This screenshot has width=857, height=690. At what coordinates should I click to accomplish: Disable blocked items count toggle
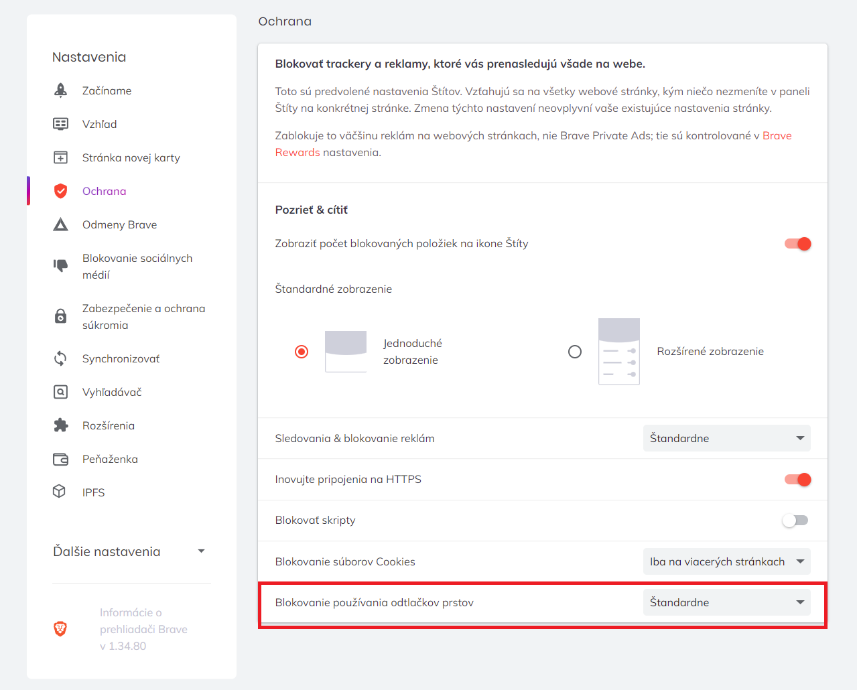[x=797, y=244]
